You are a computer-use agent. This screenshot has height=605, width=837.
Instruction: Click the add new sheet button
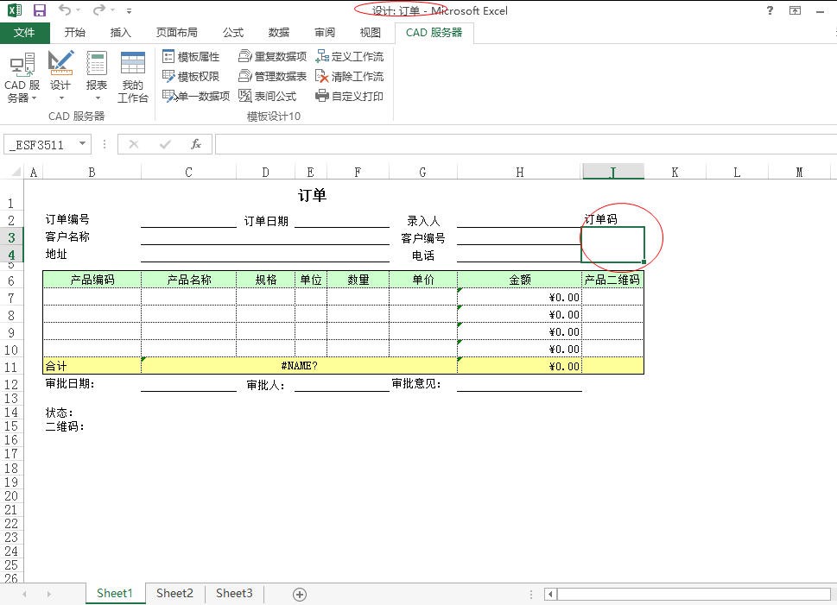(x=300, y=594)
